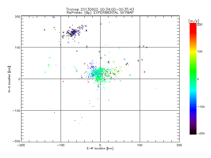211x158 pixels.
Task: Click the x-axis tick label '0'
Action: (100, 145)
